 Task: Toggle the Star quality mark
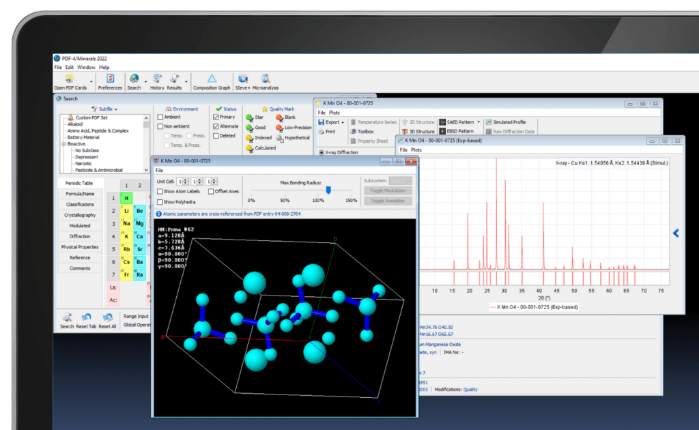point(249,117)
